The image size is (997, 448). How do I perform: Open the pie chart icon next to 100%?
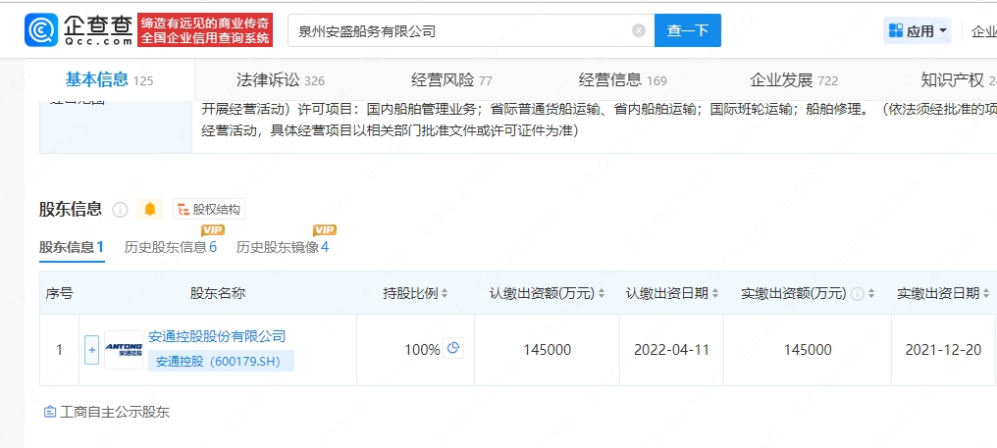(453, 348)
